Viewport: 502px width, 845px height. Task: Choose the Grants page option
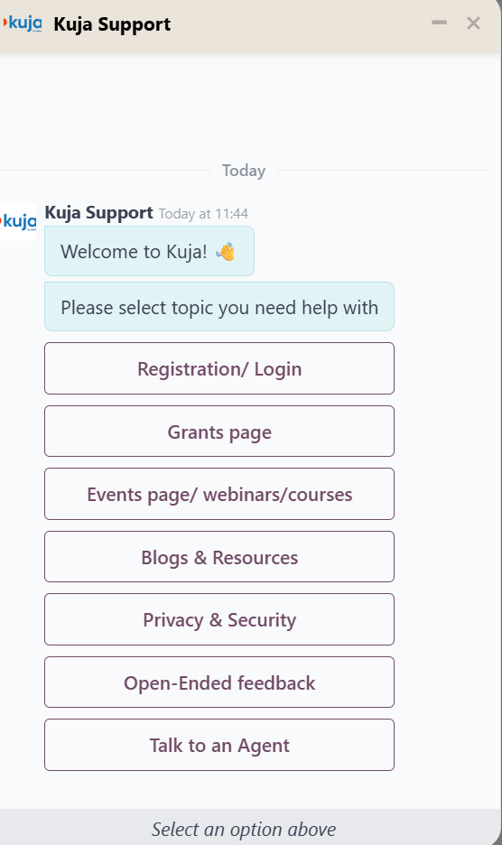(219, 432)
